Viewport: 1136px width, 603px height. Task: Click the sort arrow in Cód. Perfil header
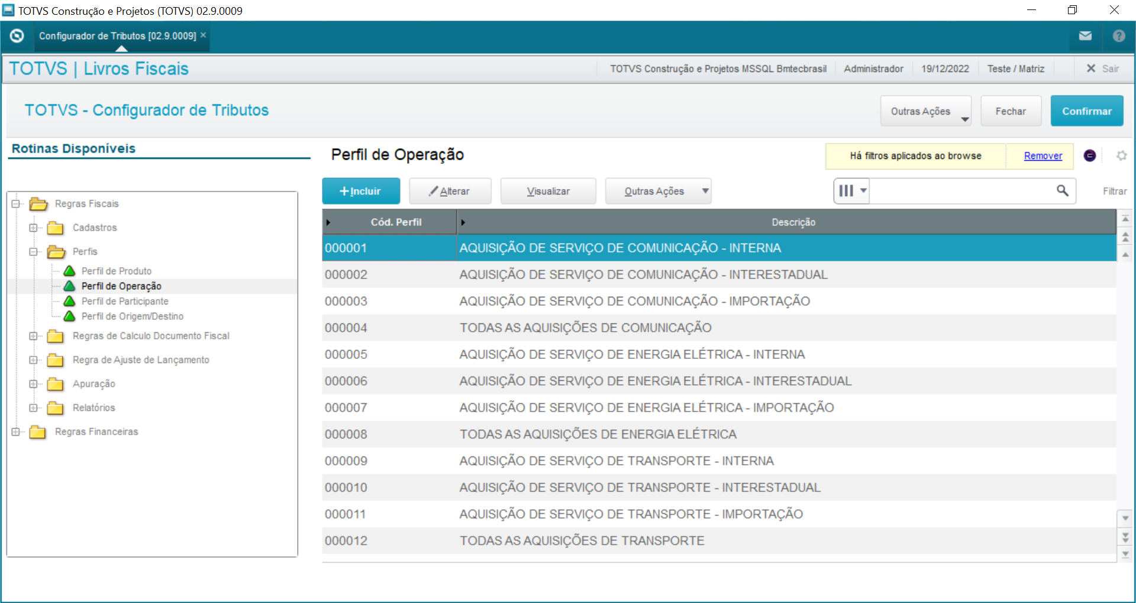pyautogui.click(x=328, y=222)
